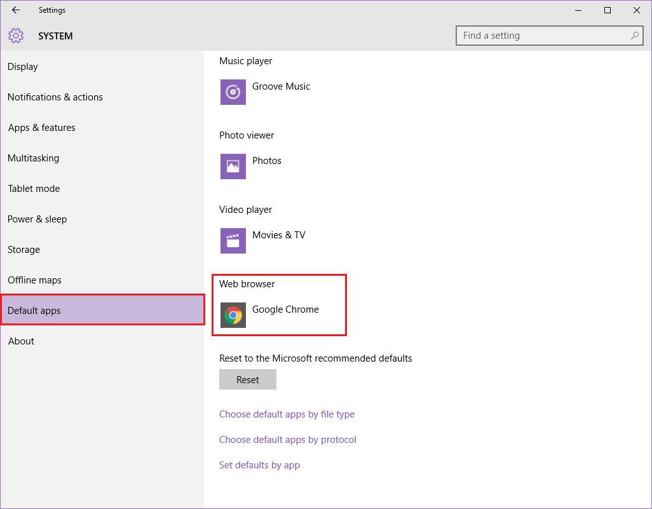
Task: Click the back arrow in Settings
Action: pos(16,10)
